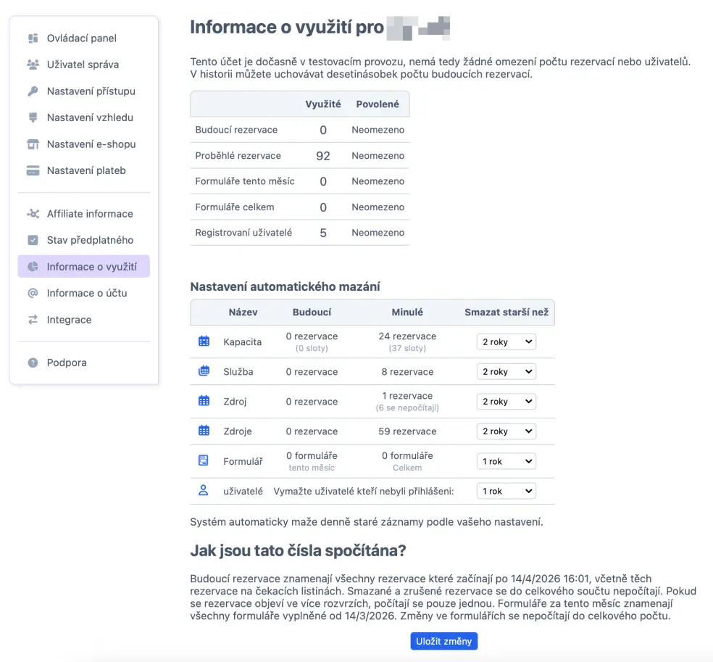Viewport: 713px width, 662px height.
Task: Click the Ovládací panel dashboard icon
Action: 33,38
